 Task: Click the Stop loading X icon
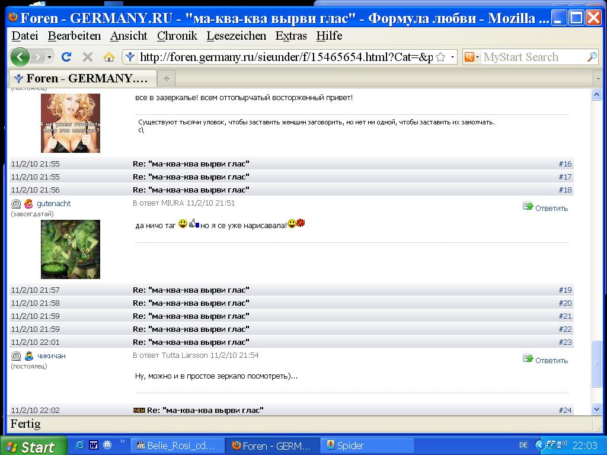pos(88,57)
